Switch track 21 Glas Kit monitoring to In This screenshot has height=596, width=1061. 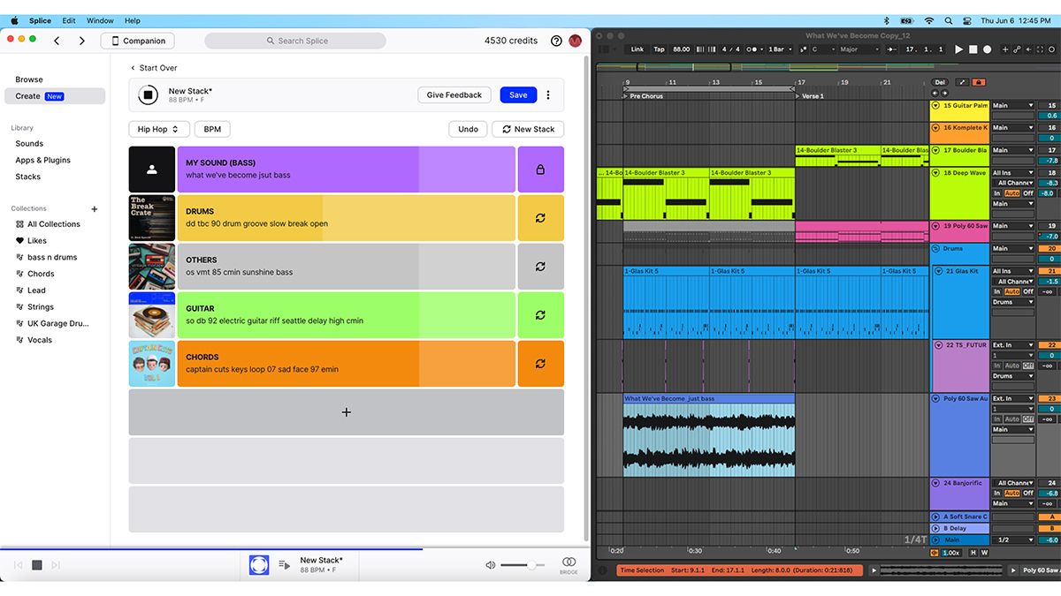coord(997,291)
